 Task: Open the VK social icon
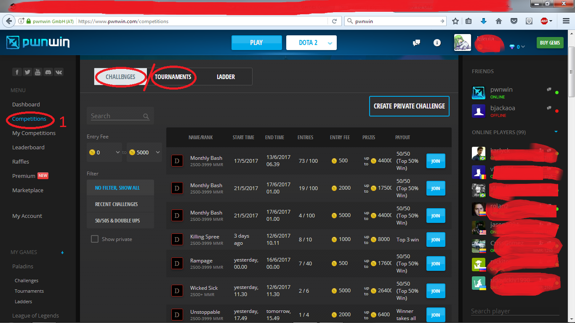click(59, 72)
